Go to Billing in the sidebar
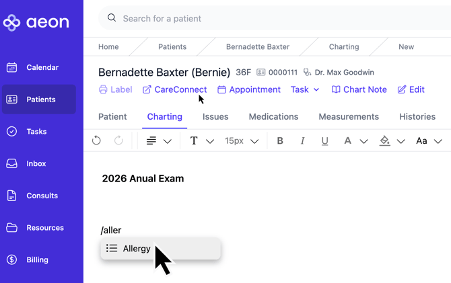Screen dimensions: 451x283 pos(37,259)
